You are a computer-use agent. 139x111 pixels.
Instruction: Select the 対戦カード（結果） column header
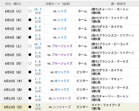point(59,4)
